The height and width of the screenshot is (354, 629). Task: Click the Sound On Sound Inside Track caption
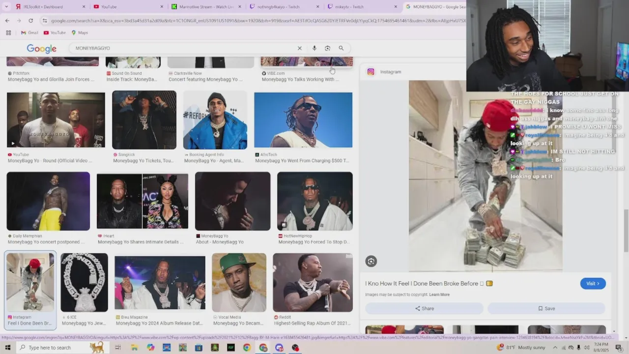pos(132,79)
